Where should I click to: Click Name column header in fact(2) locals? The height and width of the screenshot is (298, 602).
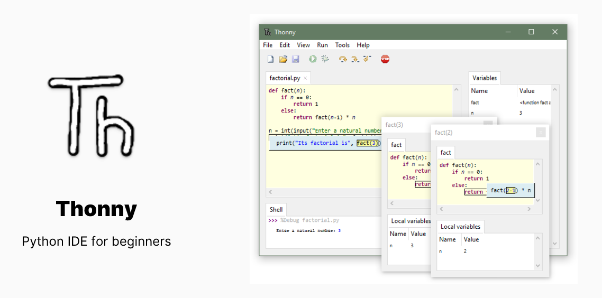(448, 239)
